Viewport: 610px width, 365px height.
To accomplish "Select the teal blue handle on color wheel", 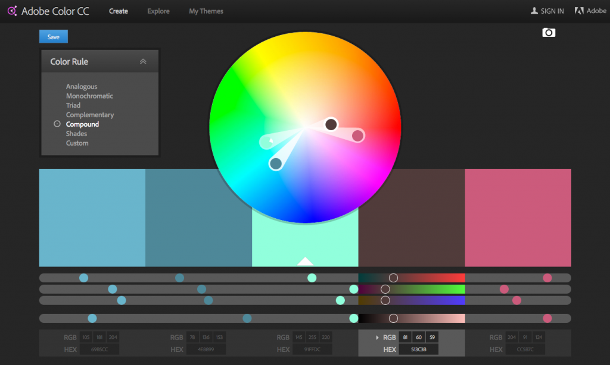I will [275, 164].
